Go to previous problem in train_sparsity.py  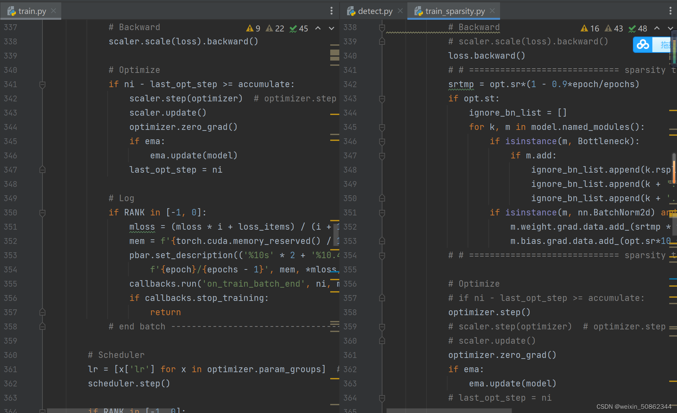click(657, 29)
